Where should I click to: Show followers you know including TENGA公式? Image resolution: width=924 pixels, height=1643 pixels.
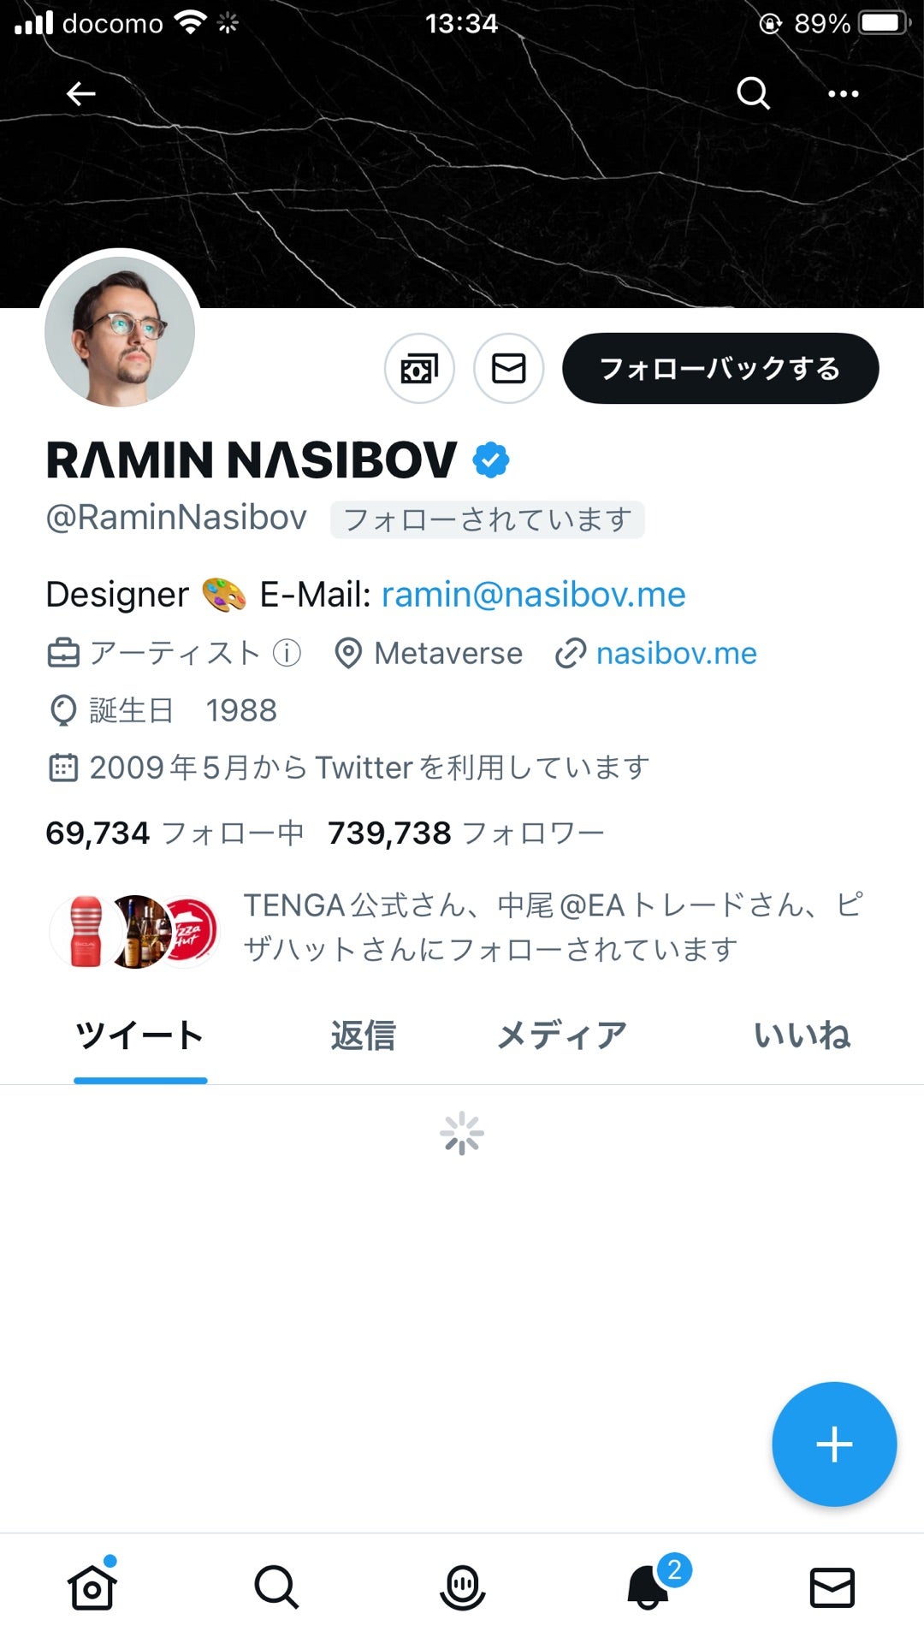pyautogui.click(x=458, y=928)
